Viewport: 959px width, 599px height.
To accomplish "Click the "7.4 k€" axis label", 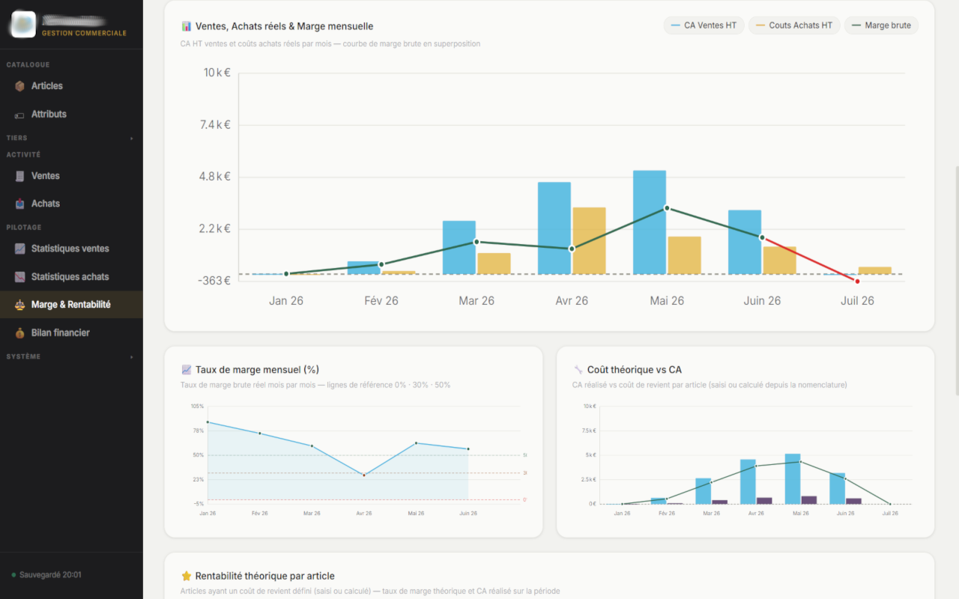I will (x=215, y=124).
